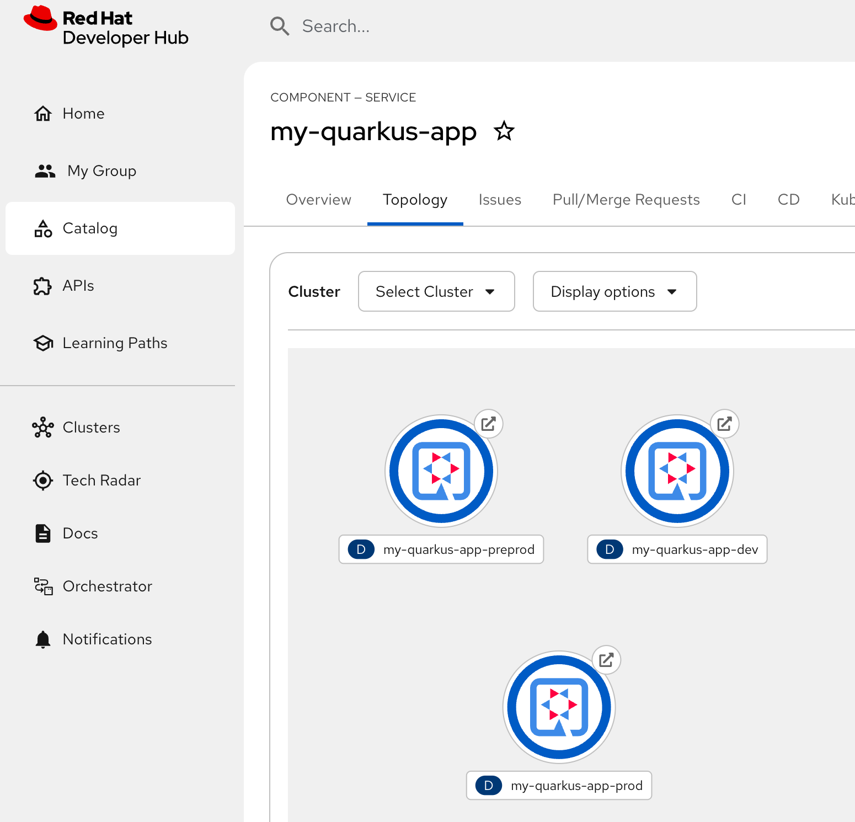Image resolution: width=855 pixels, height=822 pixels.
Task: Click the my-quarkus-app-prod label
Action: click(576, 786)
